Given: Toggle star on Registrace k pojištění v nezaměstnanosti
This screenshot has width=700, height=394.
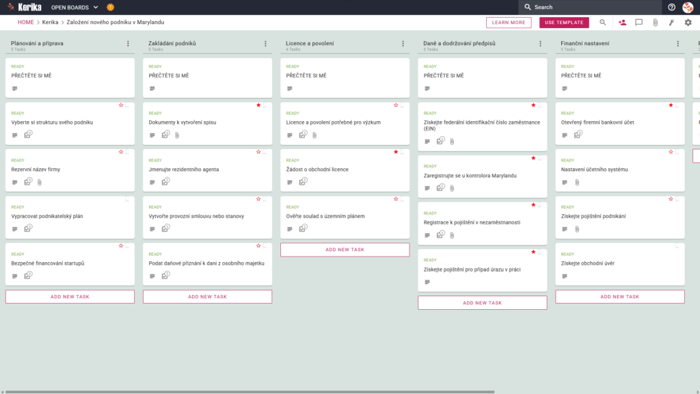Looking at the screenshot, I should coord(533,205).
